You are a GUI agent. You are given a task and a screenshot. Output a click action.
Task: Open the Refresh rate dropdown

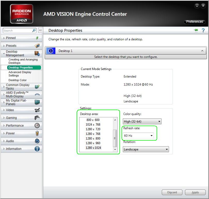(138, 136)
